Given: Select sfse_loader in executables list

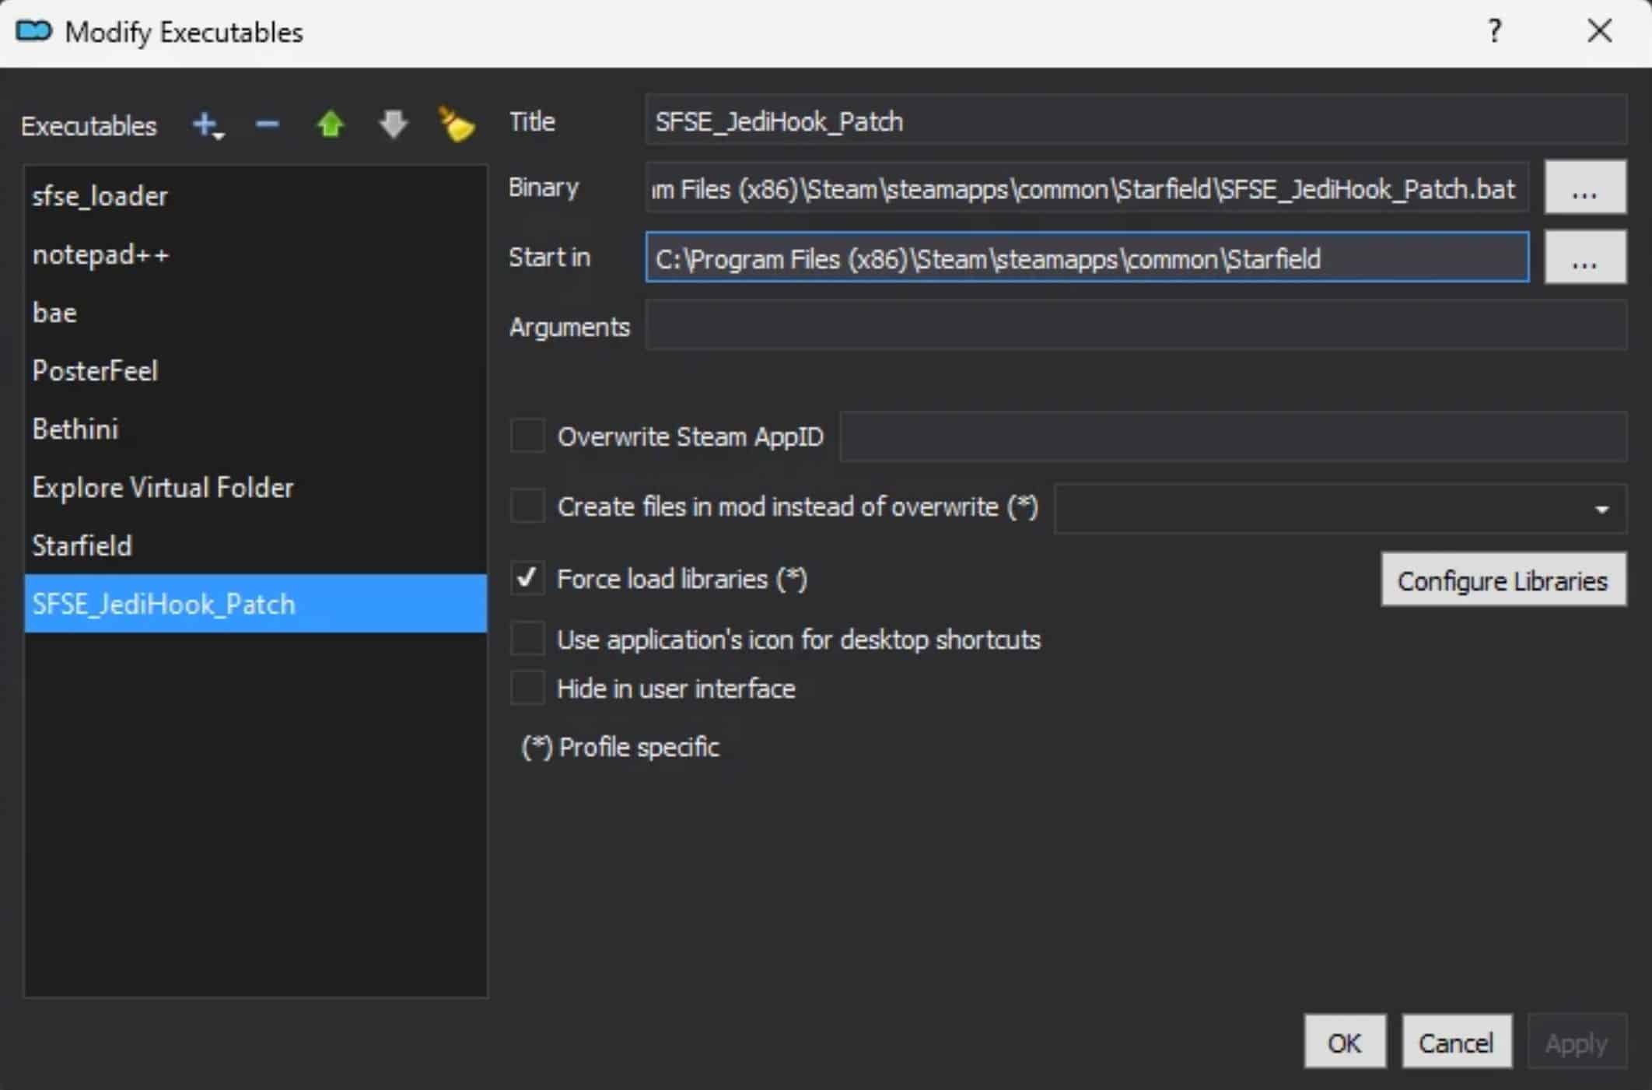Looking at the screenshot, I should [100, 196].
